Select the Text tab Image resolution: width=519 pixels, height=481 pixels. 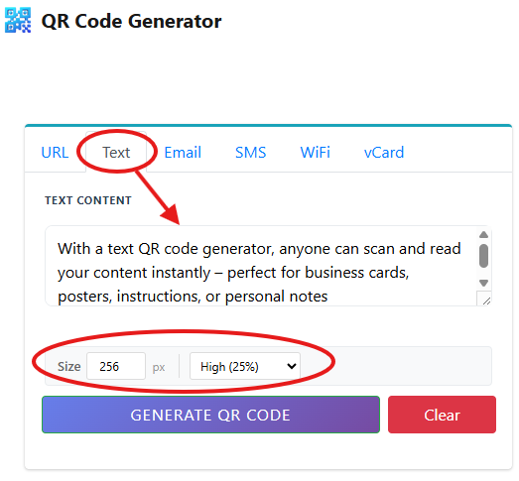coord(116,153)
